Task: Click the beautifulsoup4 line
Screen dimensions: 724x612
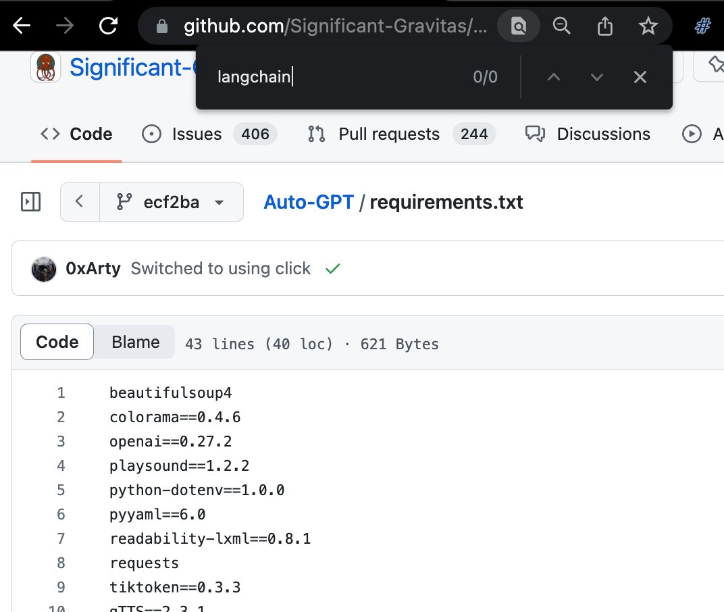Action: (x=170, y=392)
